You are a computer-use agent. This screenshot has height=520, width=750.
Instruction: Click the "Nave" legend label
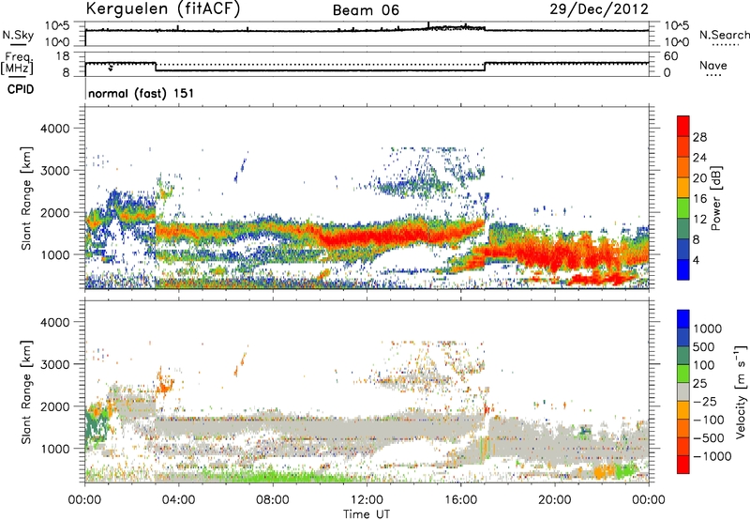tap(713, 65)
